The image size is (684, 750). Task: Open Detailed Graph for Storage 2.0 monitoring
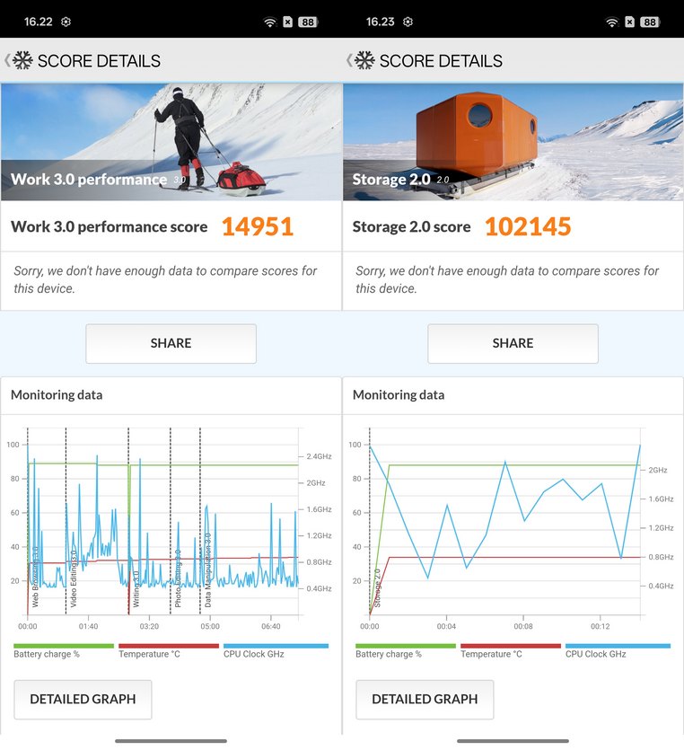coord(425,700)
